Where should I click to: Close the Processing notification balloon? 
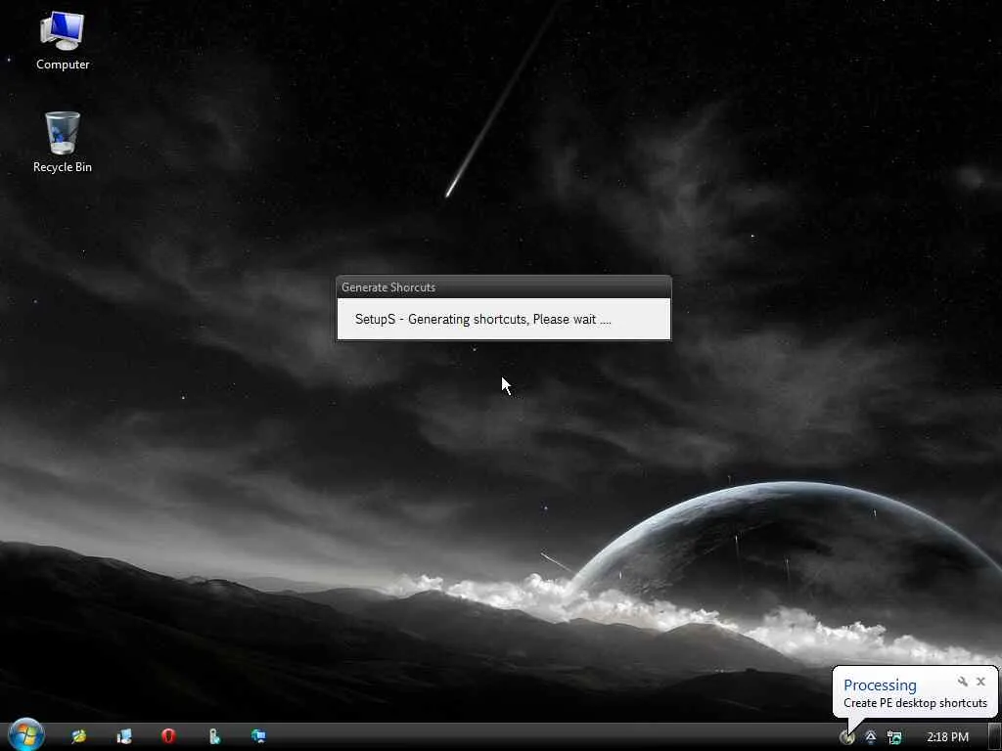click(x=980, y=682)
